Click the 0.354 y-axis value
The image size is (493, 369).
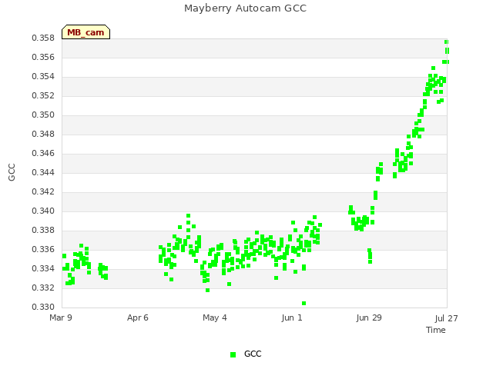(x=43, y=76)
